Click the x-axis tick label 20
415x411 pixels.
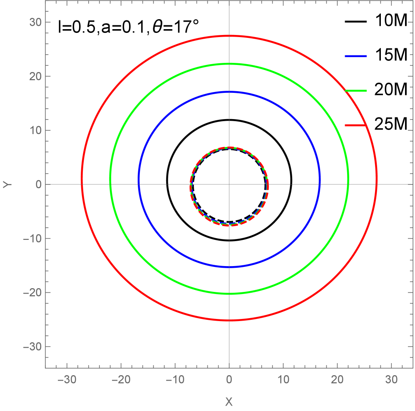pos(337,379)
